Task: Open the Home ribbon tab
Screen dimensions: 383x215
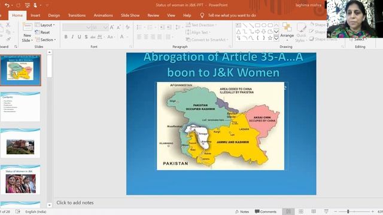Action: tap(17, 16)
